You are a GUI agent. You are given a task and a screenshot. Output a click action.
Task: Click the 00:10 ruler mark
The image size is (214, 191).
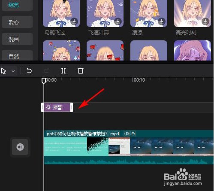(x=139, y=80)
